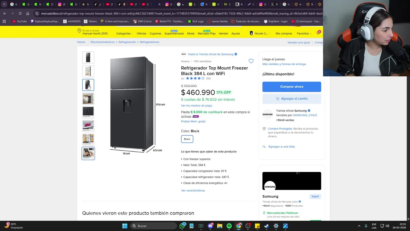Image resolution: width=410 pixels, height=231 pixels.
Task: Go to the Electrodomésticos breadcrumb
Action: click(x=102, y=42)
